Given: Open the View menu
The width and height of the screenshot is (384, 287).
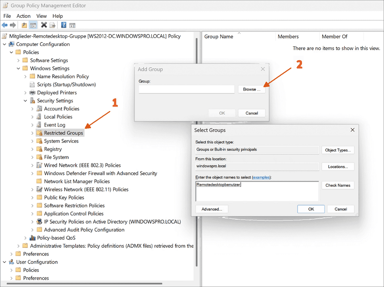Looking at the screenshot, I should tap(42, 16).
